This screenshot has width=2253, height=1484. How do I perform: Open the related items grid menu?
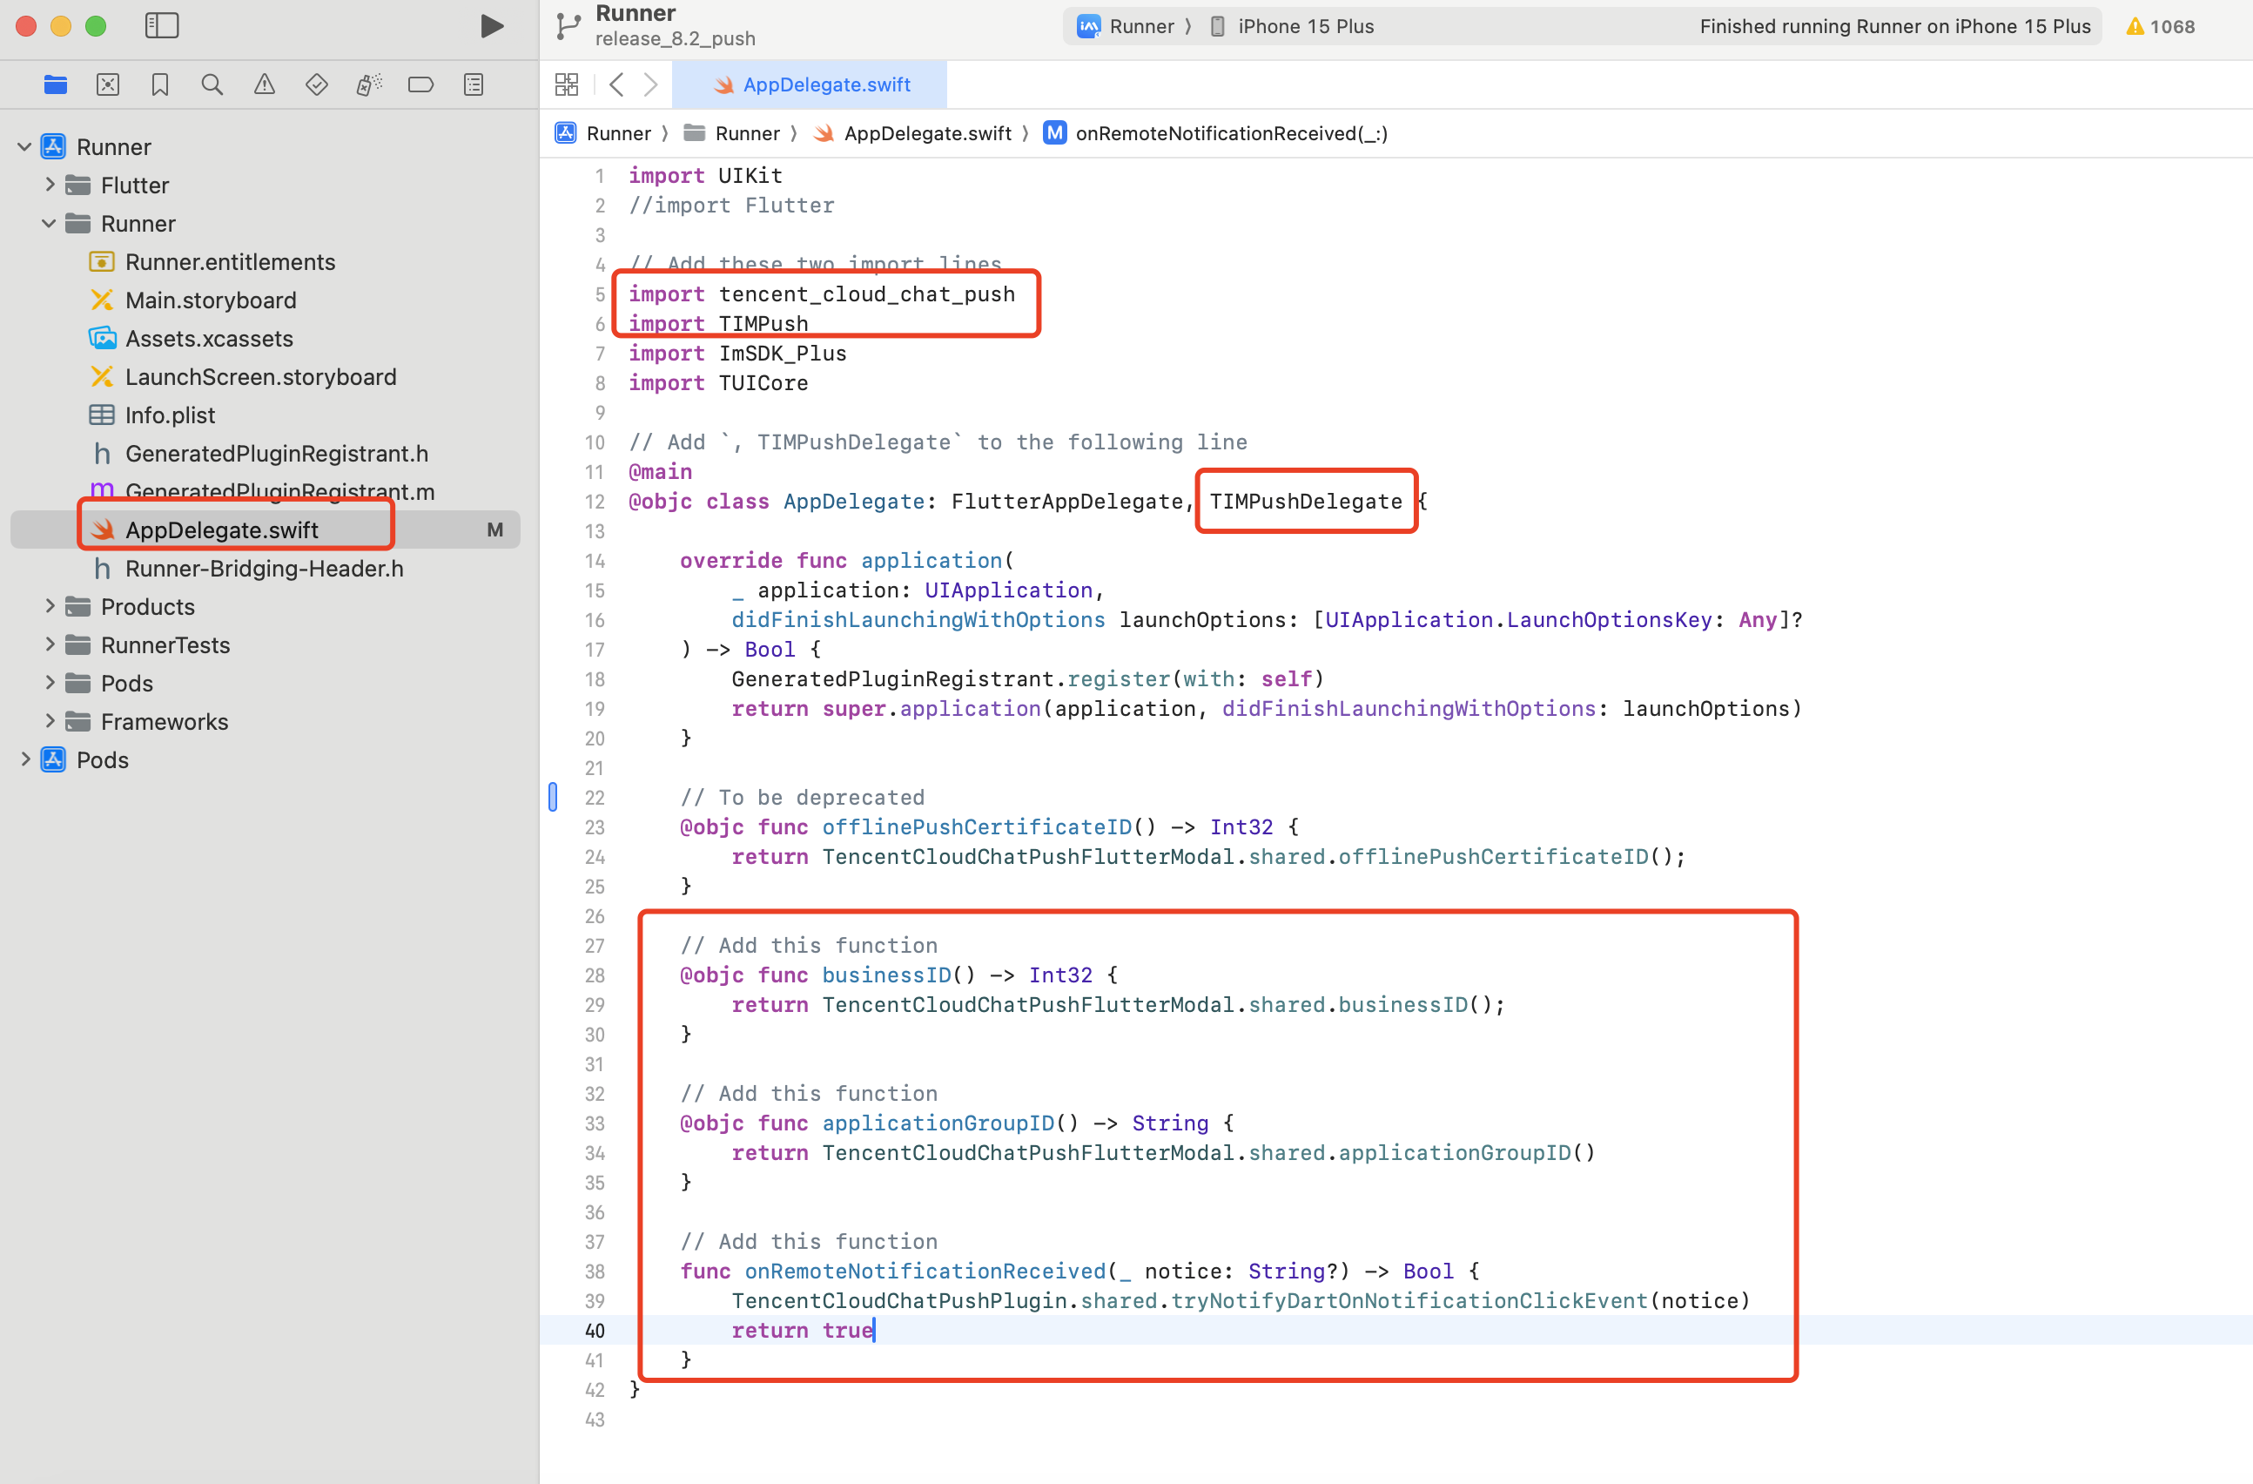tap(566, 85)
